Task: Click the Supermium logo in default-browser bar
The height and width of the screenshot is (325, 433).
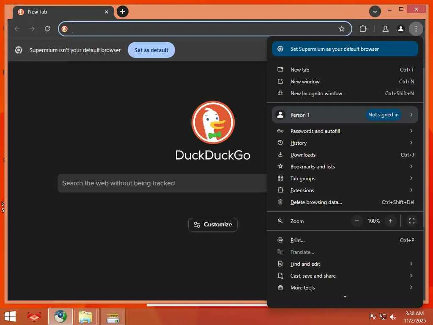Action: 19,50
